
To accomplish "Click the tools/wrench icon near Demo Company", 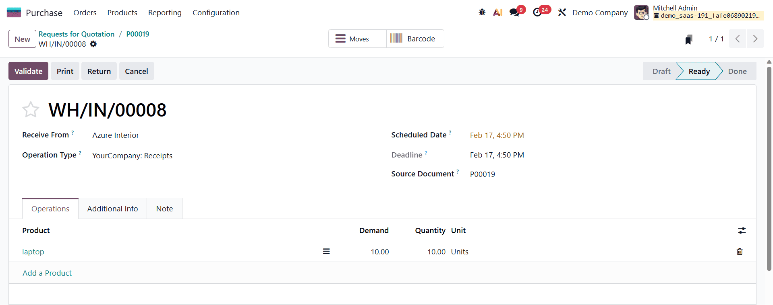I will [562, 12].
